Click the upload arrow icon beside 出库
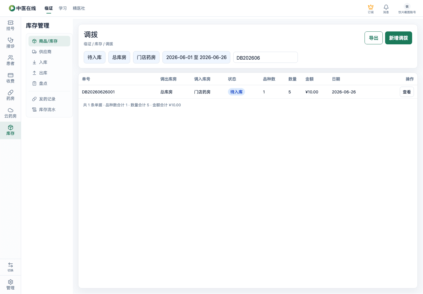This screenshot has height=294, width=423. click(34, 73)
